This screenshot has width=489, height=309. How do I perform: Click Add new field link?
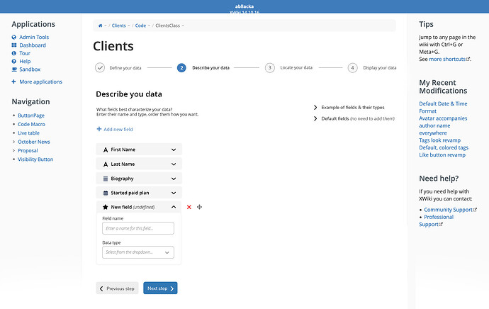pos(115,129)
